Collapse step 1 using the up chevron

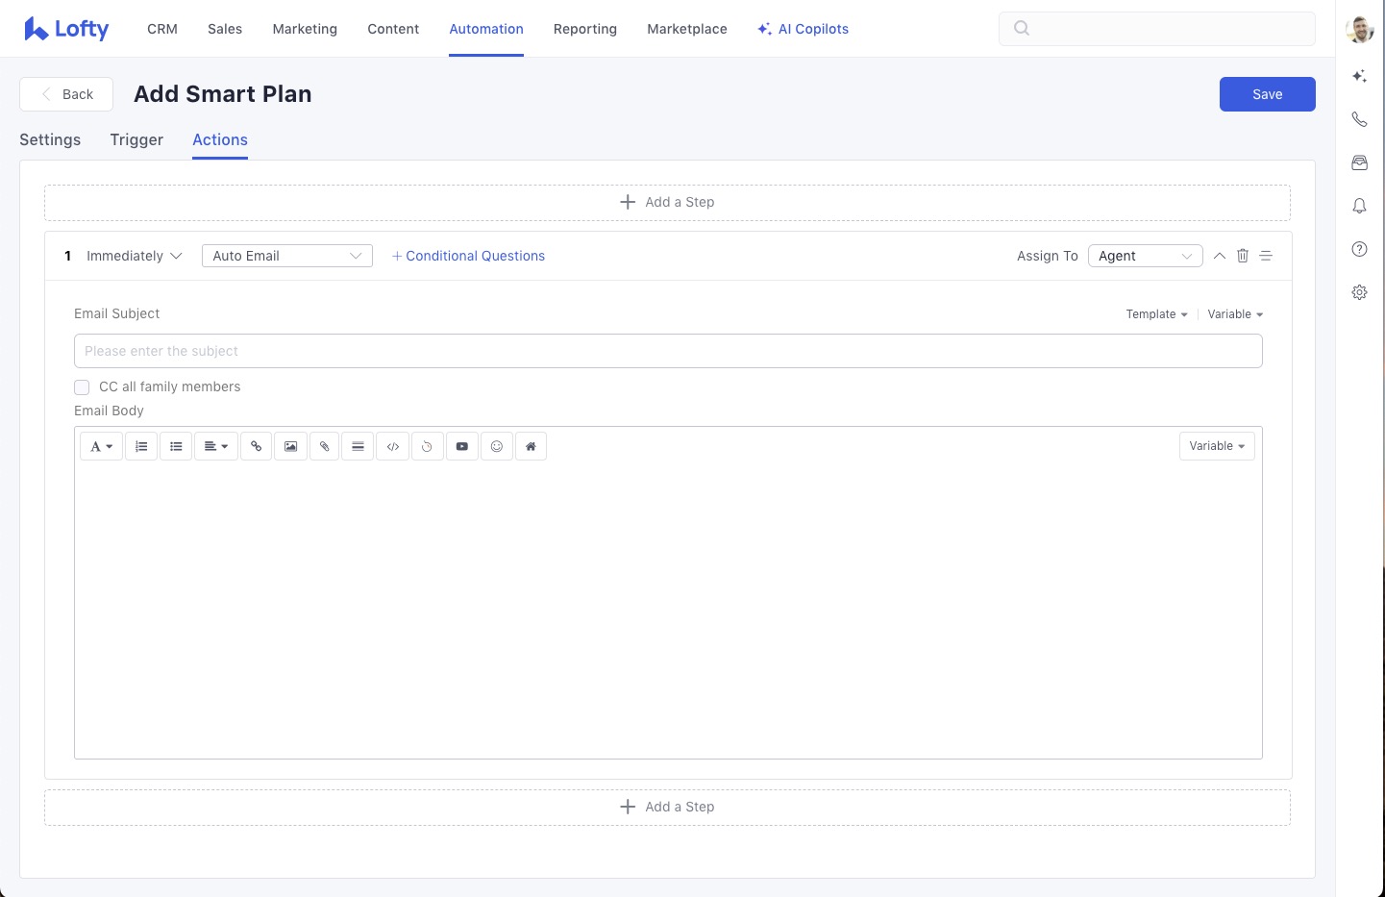pos(1219,256)
